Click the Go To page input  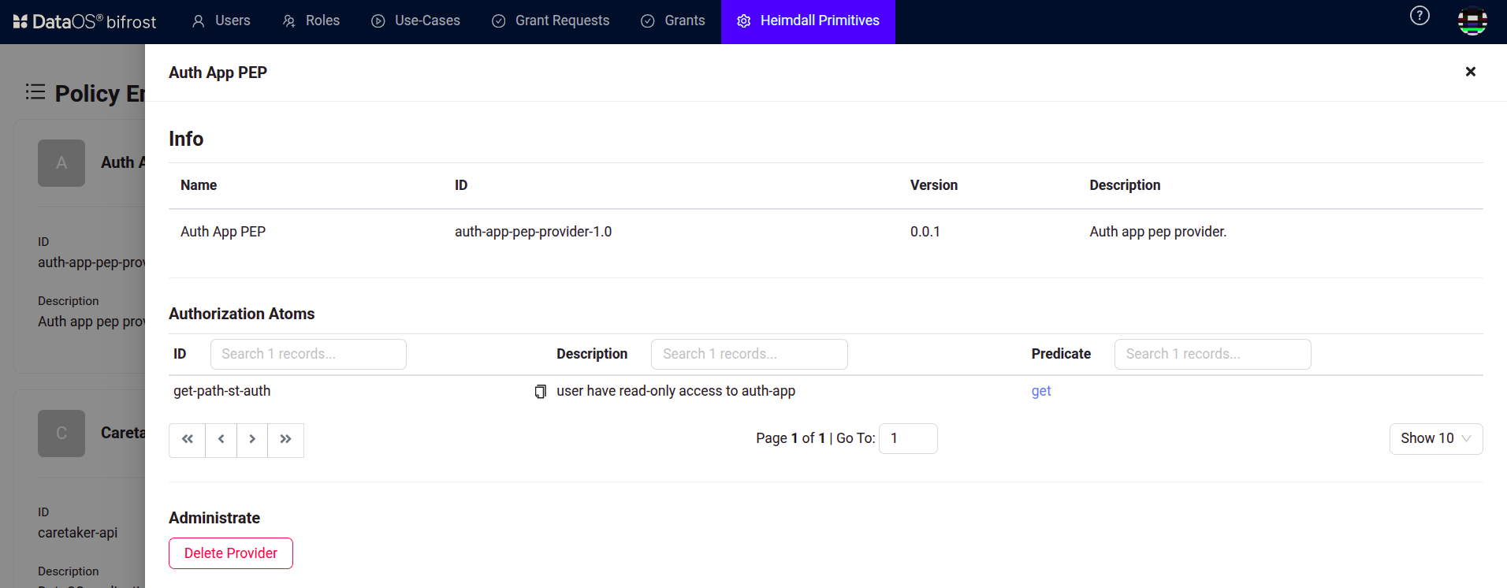(x=908, y=438)
